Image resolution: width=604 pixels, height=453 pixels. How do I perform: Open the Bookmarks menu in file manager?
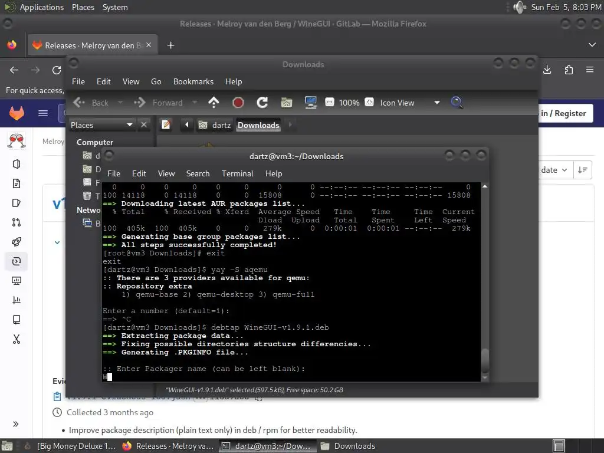(x=193, y=81)
